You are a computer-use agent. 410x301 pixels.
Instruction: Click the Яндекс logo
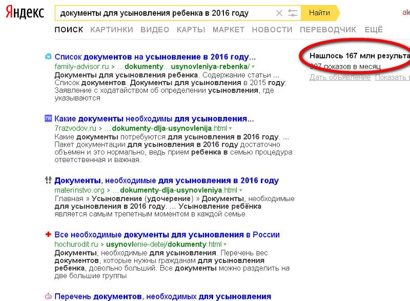(x=25, y=12)
